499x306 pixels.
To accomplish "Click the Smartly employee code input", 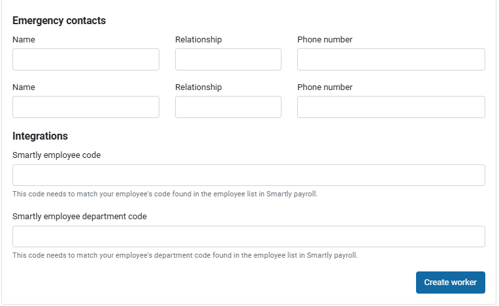I will [248, 176].
